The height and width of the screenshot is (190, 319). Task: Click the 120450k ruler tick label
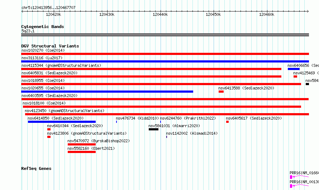point(213,14)
